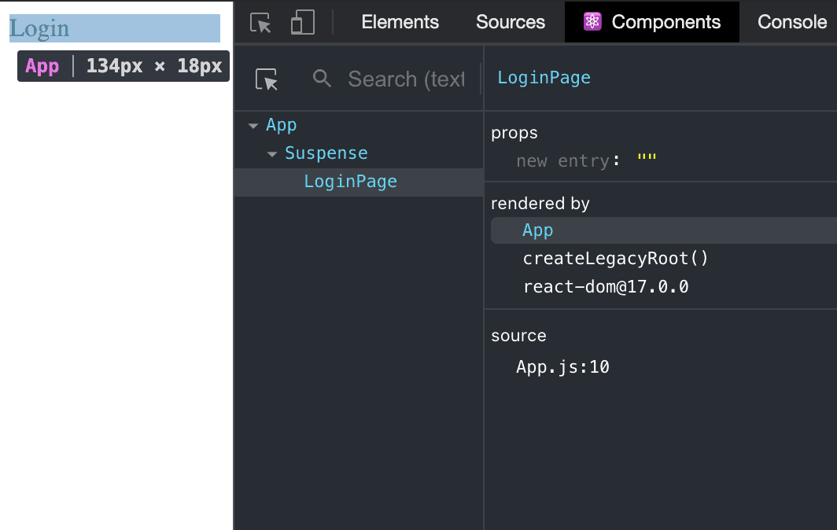Click the Login link on the page
The height and width of the screenshot is (530, 837).
coord(39,28)
